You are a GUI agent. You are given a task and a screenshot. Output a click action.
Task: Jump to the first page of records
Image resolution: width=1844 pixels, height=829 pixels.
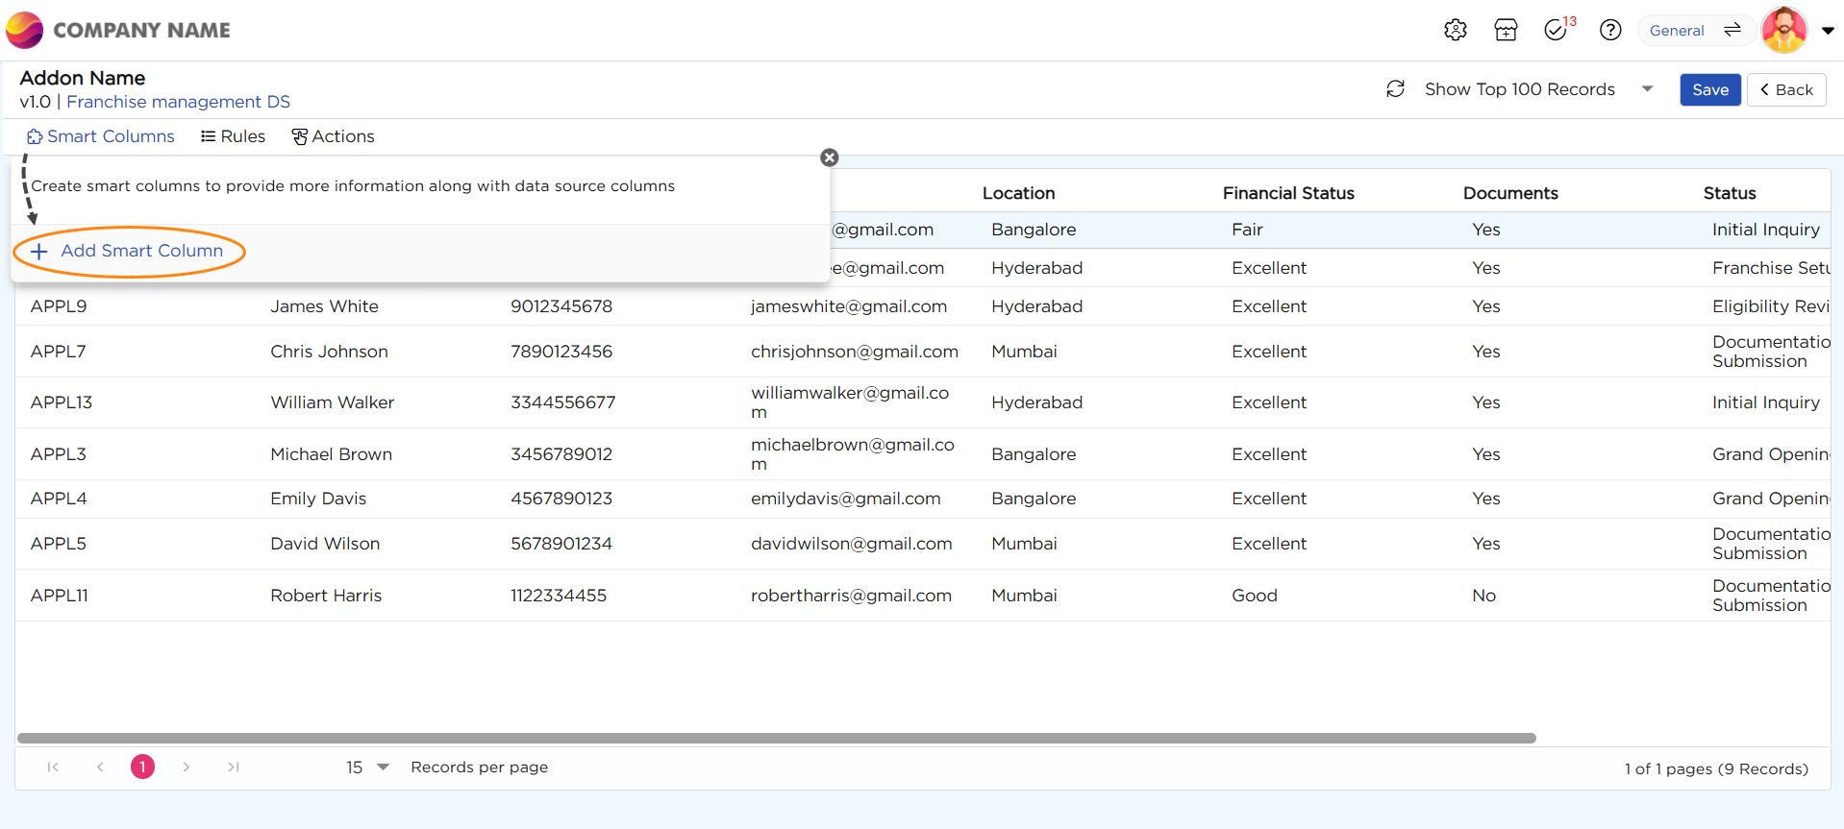pyautogui.click(x=53, y=767)
